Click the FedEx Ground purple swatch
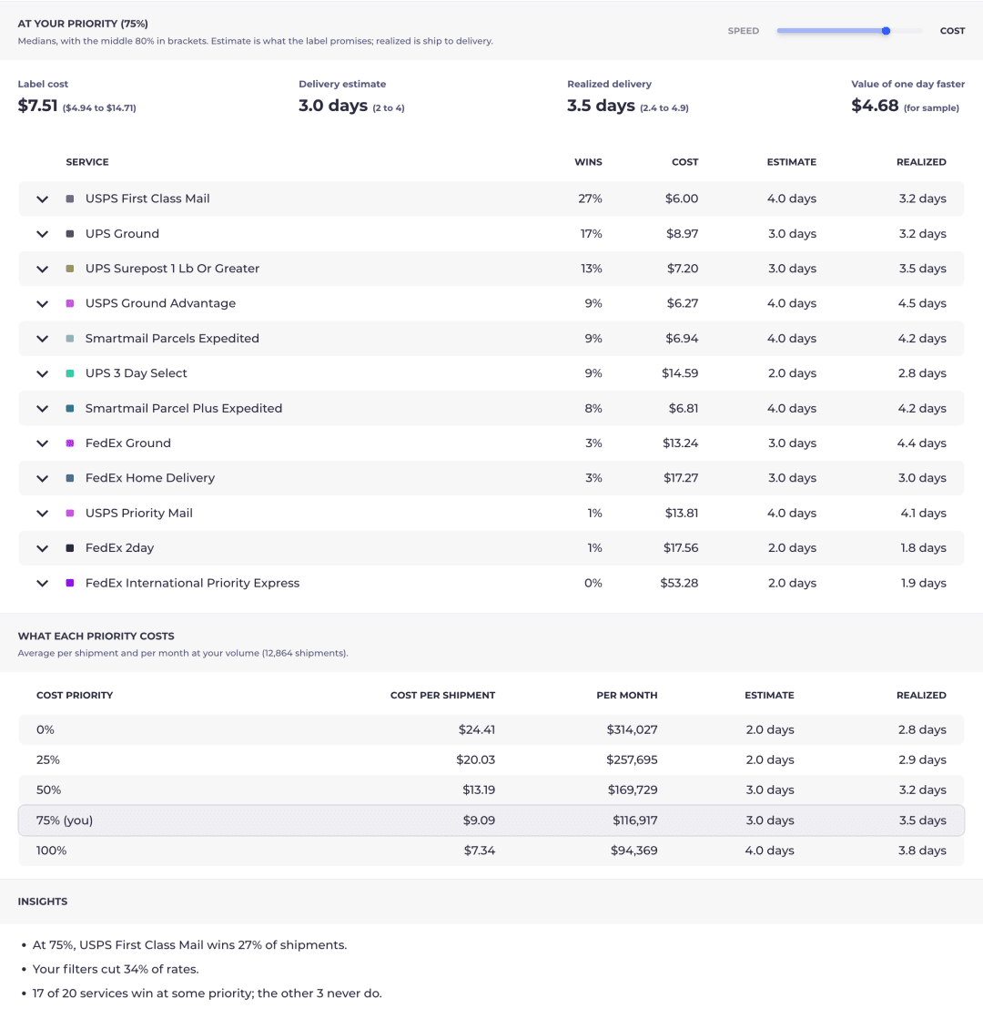 pyautogui.click(x=70, y=443)
